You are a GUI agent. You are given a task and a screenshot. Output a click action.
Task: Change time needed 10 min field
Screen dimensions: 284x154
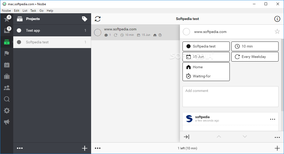tap(255, 46)
